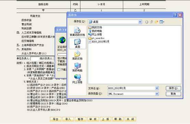
Task: Click the progress bar in download dialog
Action: point(62,55)
